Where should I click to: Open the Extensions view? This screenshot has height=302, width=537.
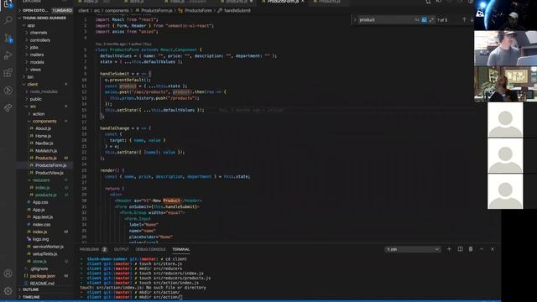pyautogui.click(x=8, y=73)
